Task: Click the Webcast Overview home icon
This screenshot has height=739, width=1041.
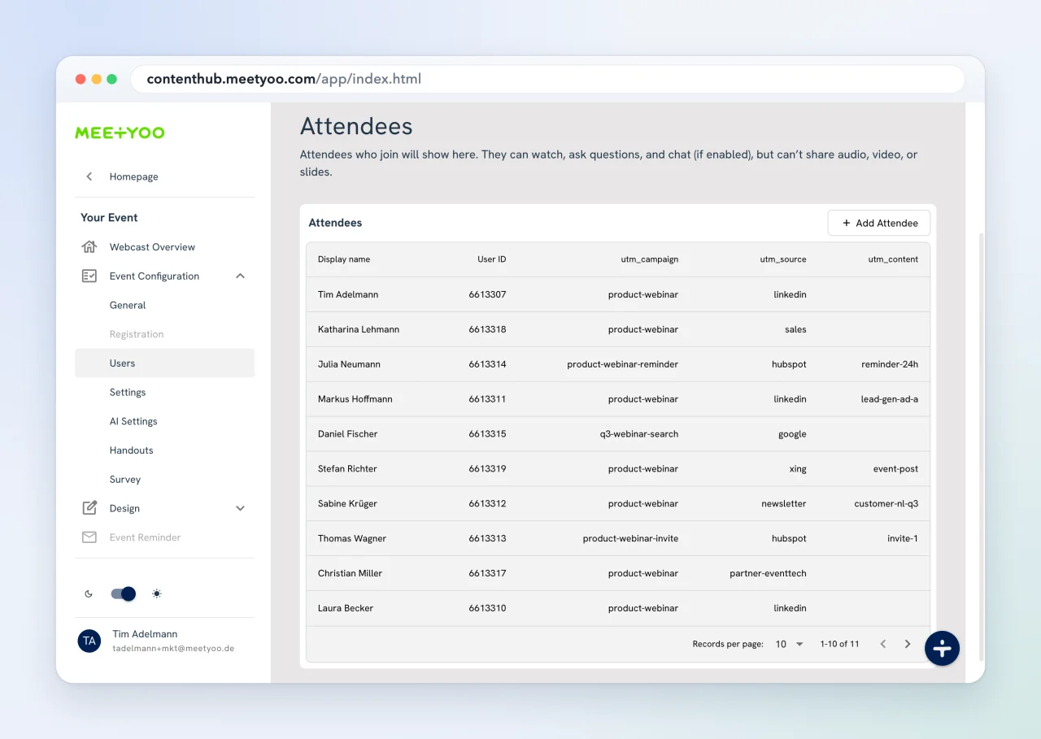Action: pyautogui.click(x=89, y=246)
